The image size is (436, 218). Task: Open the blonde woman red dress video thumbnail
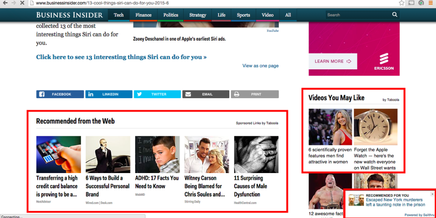pyautogui.click(x=330, y=127)
